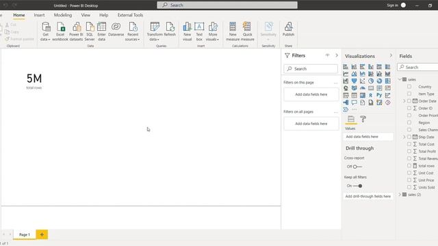The image size is (438, 246).
Task: Import an Excel workbook
Action: click(x=60, y=31)
